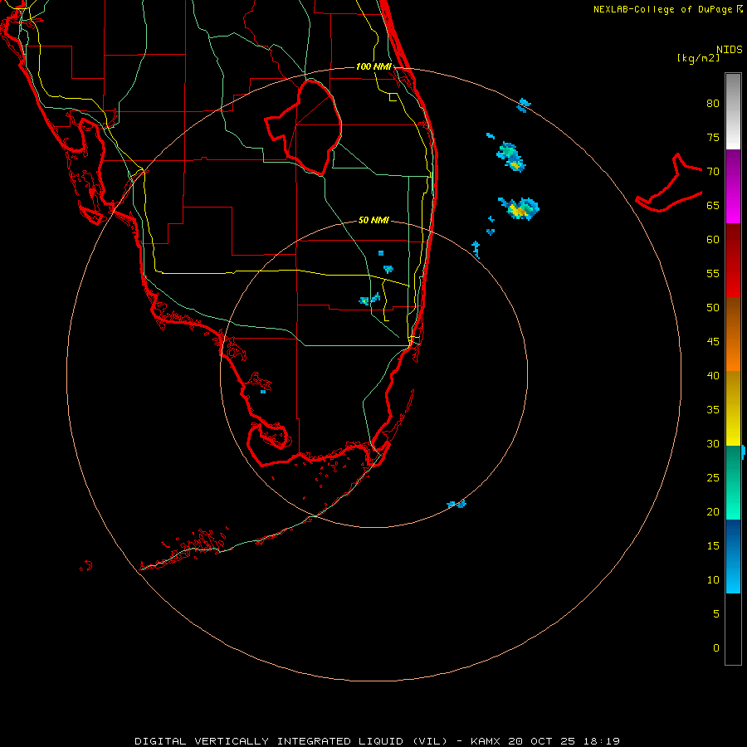747x747 pixels.
Task: Click inside the Lake Okeechobee outline
Action: (x=312, y=126)
